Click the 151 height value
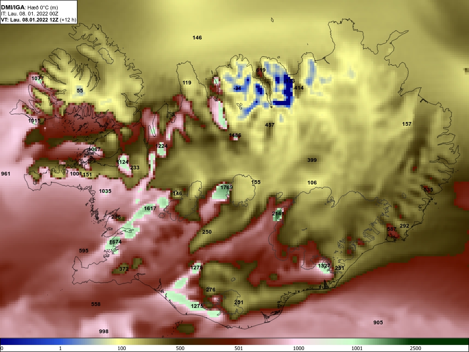The image size is (469, 352). click(87, 175)
